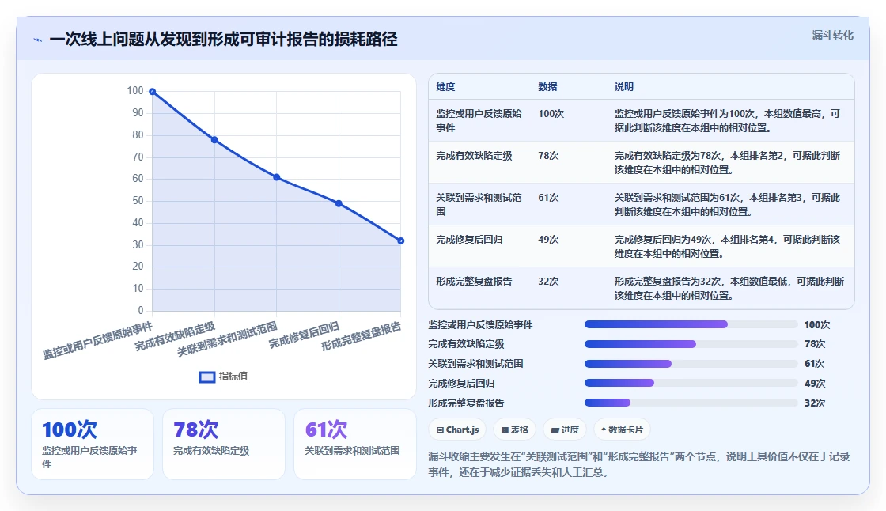Screen dimensions: 886x511
Task: Click progress bar for 完成修复后回归
Action: [691, 383]
